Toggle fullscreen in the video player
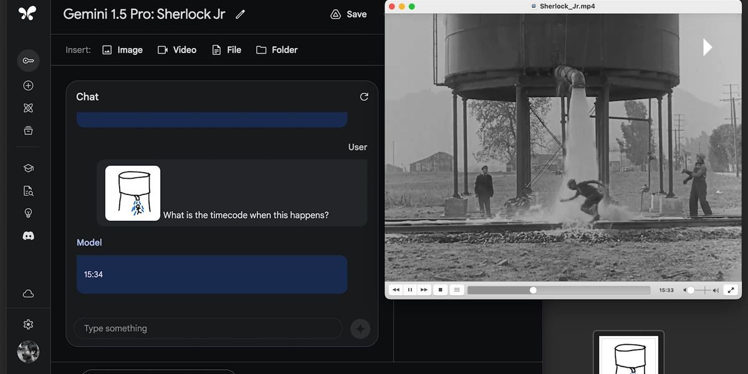748x374 pixels. click(x=731, y=290)
